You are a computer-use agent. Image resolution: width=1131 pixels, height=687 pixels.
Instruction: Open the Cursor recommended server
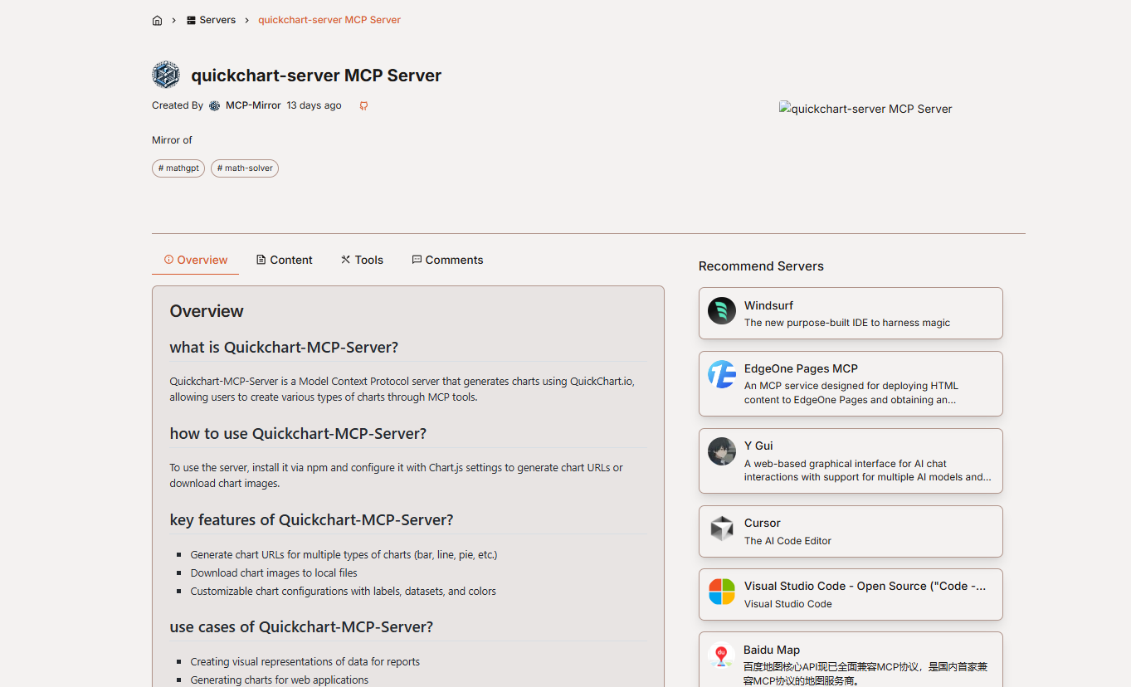point(851,531)
